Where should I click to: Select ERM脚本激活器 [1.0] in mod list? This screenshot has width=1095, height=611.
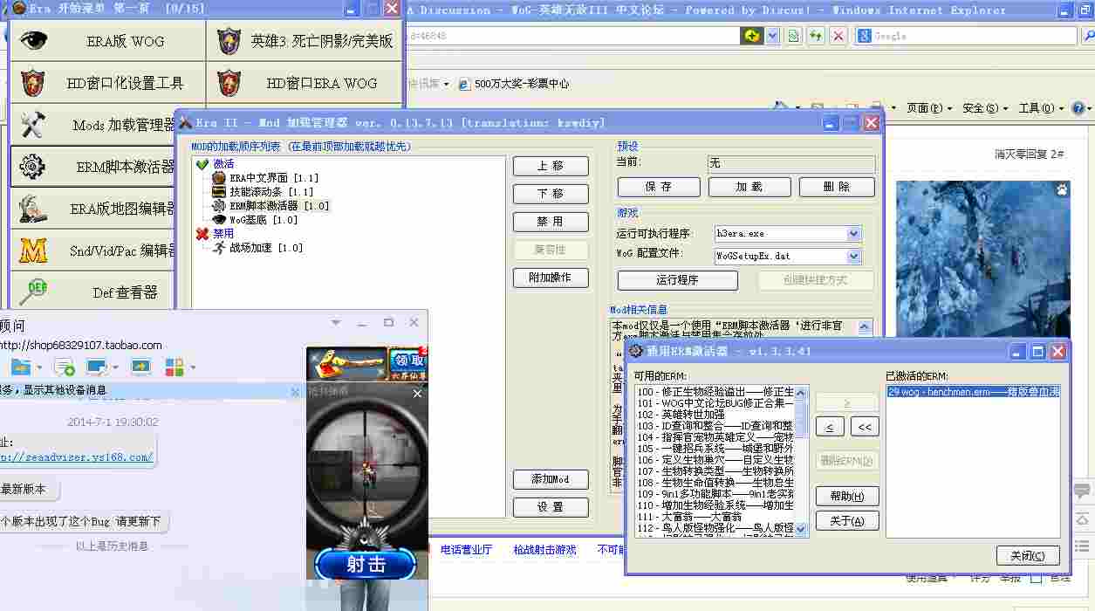[x=279, y=206]
